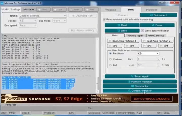Open the Partition manager
The width and height of the screenshot is (182, 116).
click(140, 82)
